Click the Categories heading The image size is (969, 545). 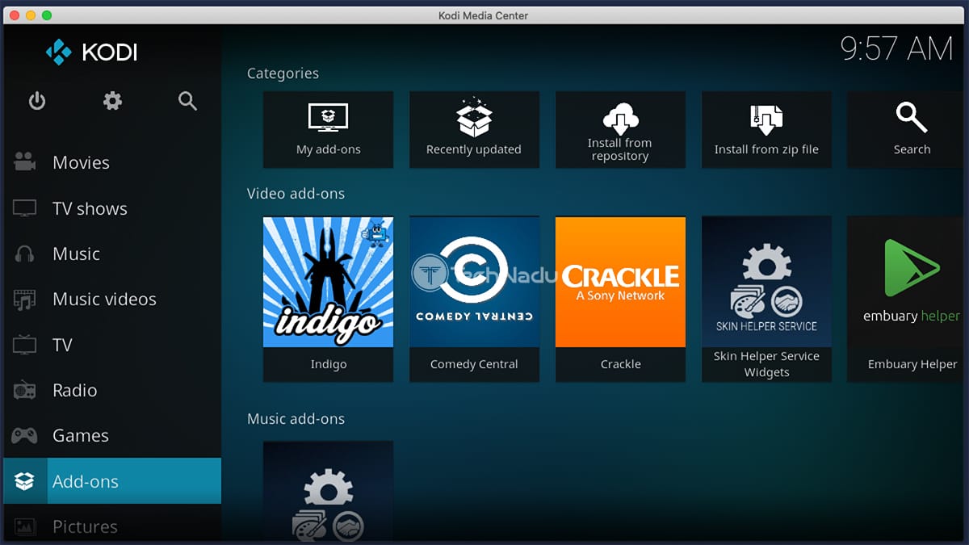click(283, 73)
